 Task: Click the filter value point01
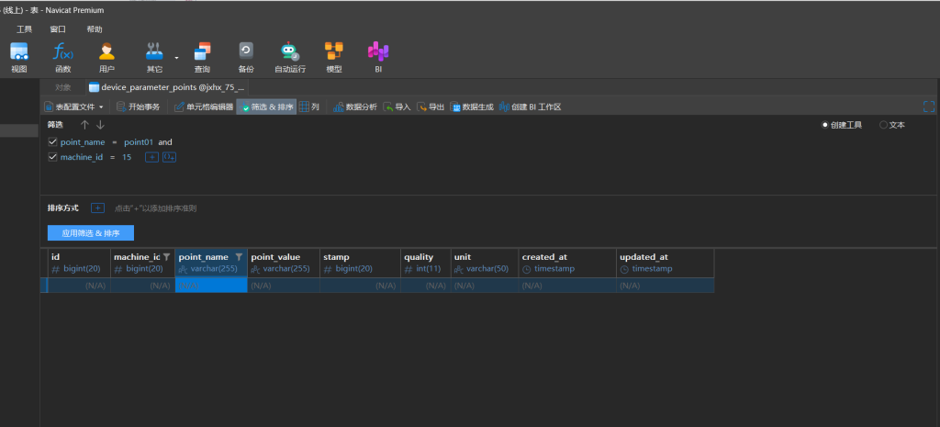click(139, 142)
